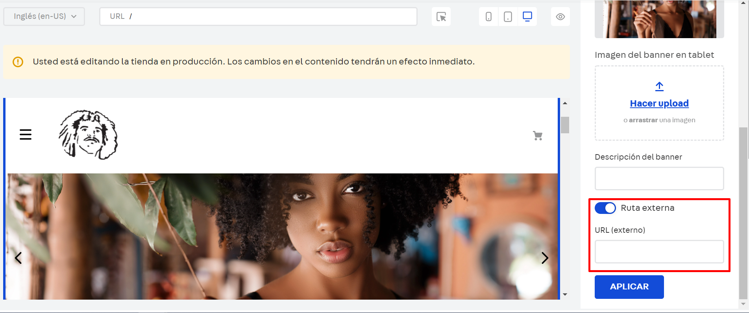
Task: Disable the Ruta externa toggle
Action: tap(605, 208)
